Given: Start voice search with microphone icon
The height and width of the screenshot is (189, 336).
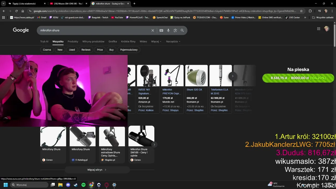Looking at the screenshot, I should click(168, 30).
